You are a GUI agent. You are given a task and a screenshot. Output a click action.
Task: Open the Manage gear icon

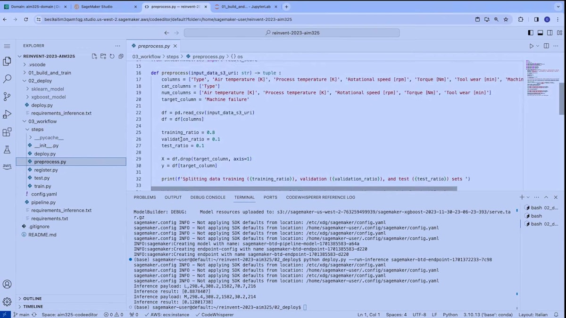(7, 302)
